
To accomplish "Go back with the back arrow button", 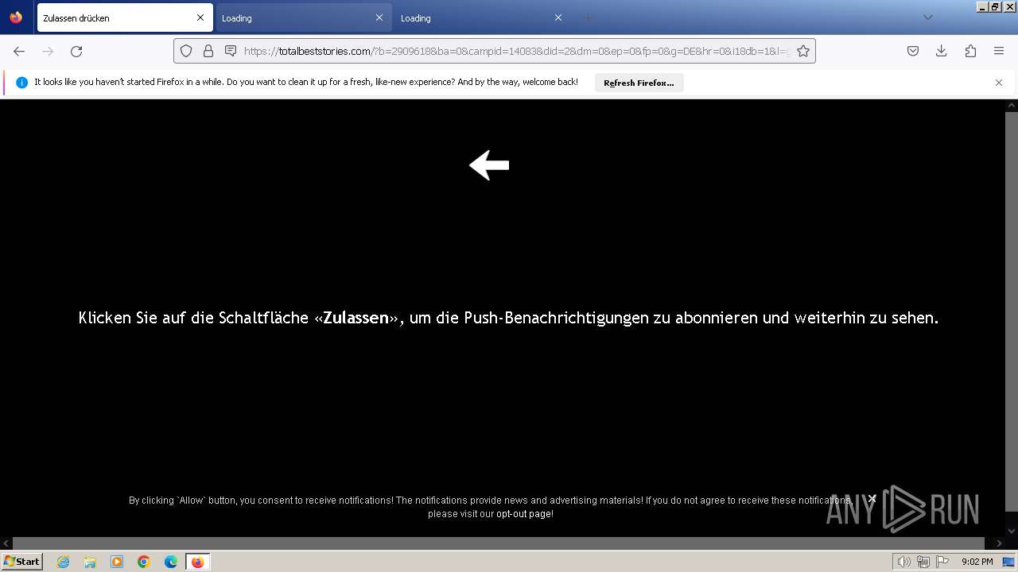I will pyautogui.click(x=19, y=51).
